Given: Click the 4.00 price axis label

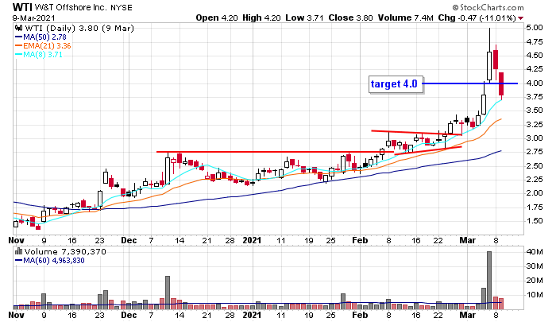Looking at the screenshot, I should click(x=535, y=83).
